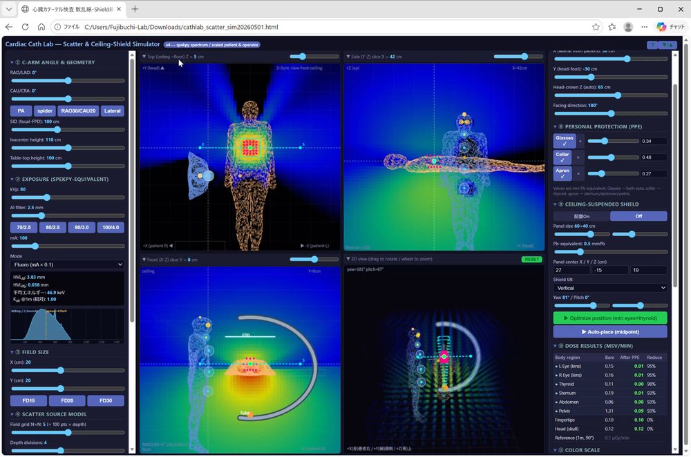The image size is (691, 457).
Task: Collapse the Field Size section
Action: tap(30, 352)
